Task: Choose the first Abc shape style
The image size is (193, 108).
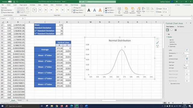Action: point(35,10)
